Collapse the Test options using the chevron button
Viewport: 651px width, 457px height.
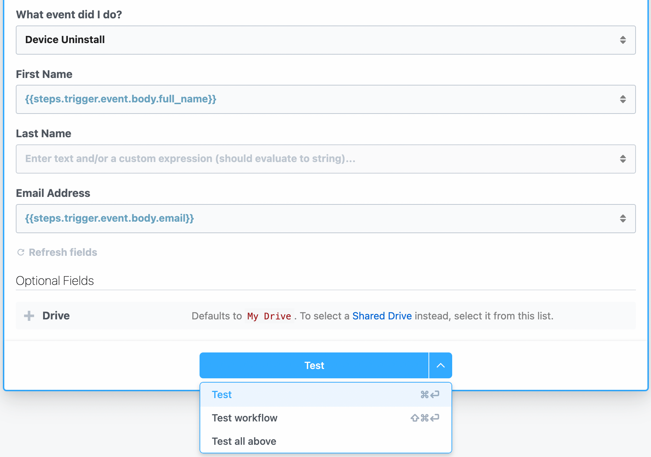440,365
